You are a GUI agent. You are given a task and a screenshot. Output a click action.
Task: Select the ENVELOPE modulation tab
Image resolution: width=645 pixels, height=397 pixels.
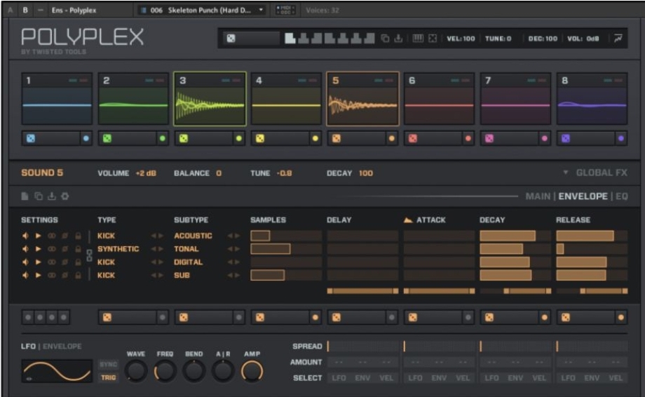(62, 346)
